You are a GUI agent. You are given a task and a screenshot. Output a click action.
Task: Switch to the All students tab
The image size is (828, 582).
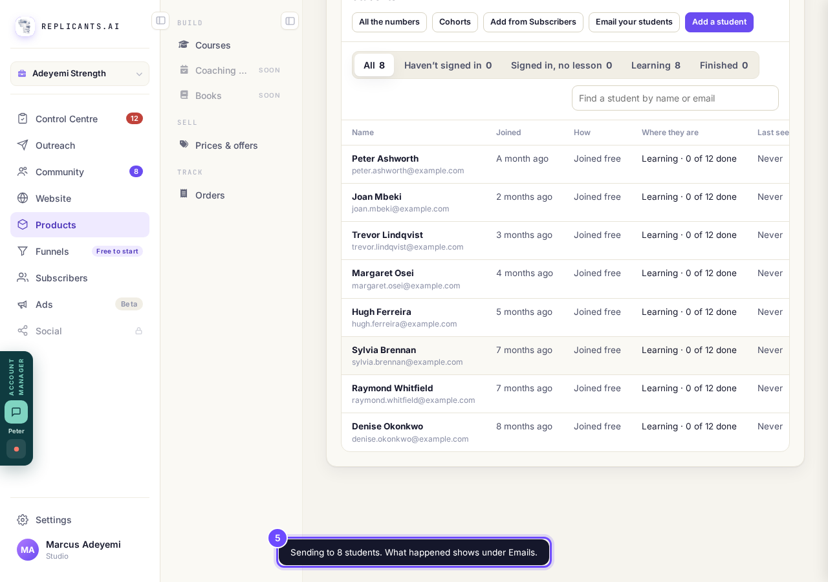click(x=374, y=65)
